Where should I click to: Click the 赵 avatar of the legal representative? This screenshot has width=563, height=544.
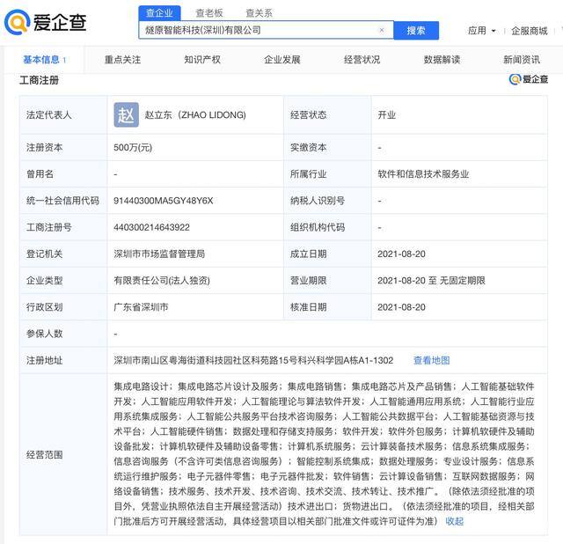click(x=126, y=115)
